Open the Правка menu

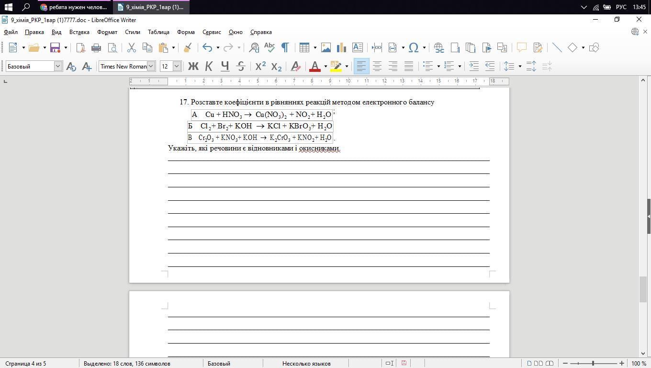[x=34, y=32]
